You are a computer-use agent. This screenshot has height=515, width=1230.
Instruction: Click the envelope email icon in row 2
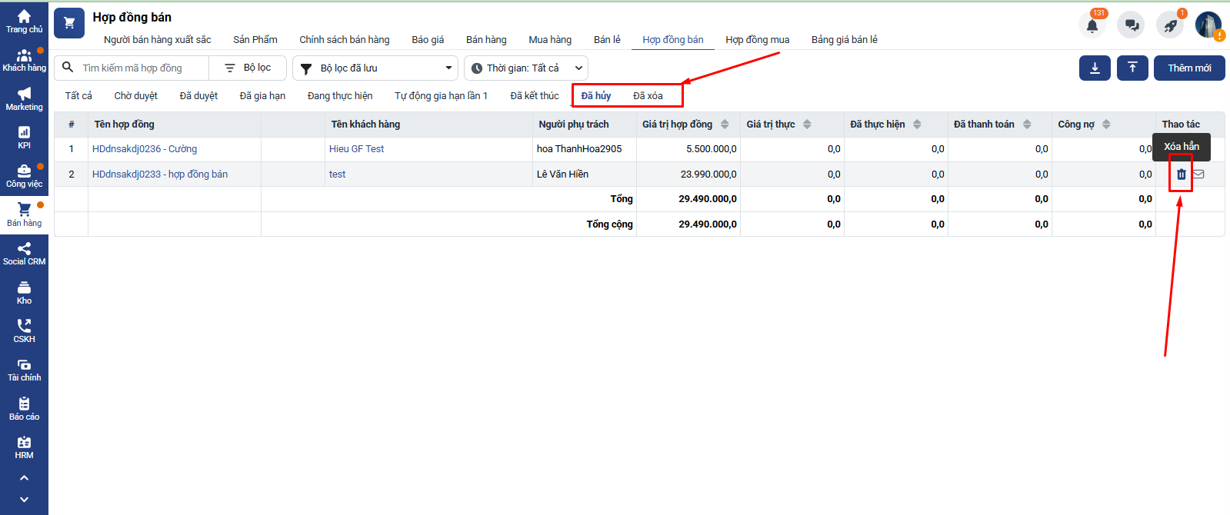(1198, 174)
